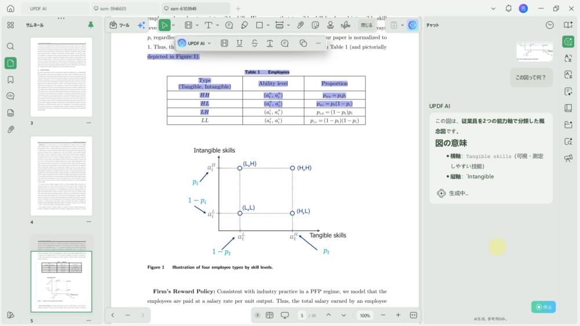Open the search panel in left sidebar
The height and width of the screenshot is (326, 580).
(x=10, y=46)
